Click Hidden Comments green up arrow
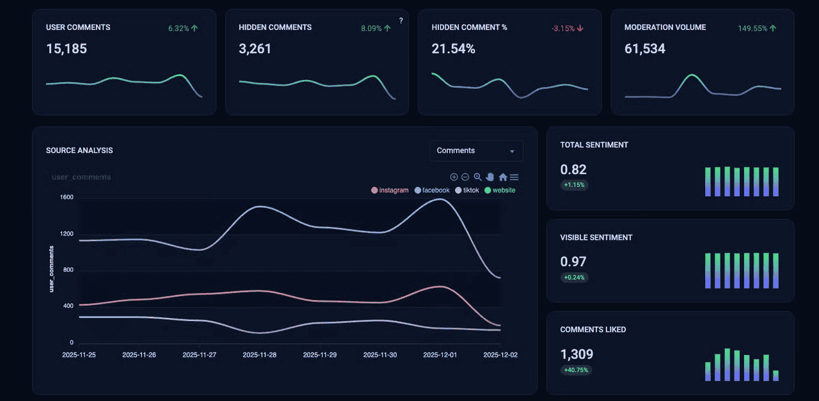Viewport: 819px width, 401px height. [x=387, y=28]
